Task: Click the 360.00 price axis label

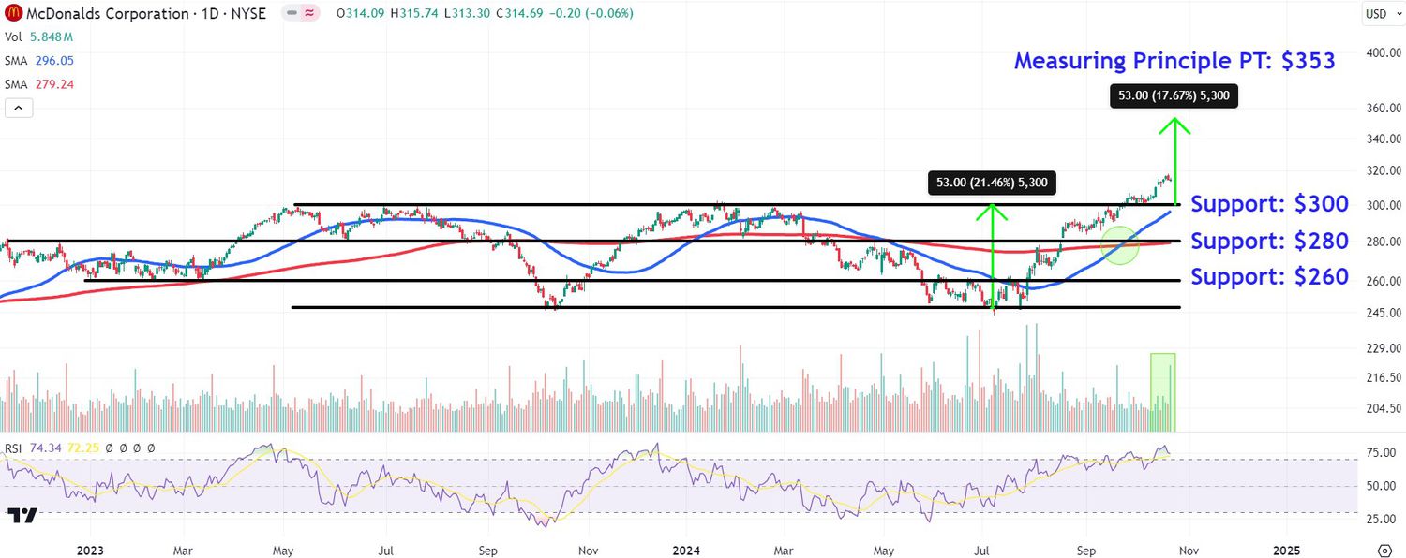Action: [x=1384, y=109]
